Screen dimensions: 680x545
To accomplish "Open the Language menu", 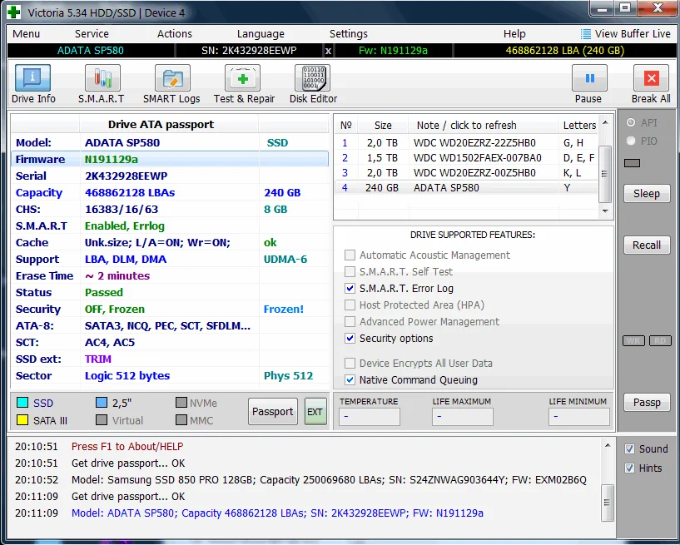I will coord(261,34).
